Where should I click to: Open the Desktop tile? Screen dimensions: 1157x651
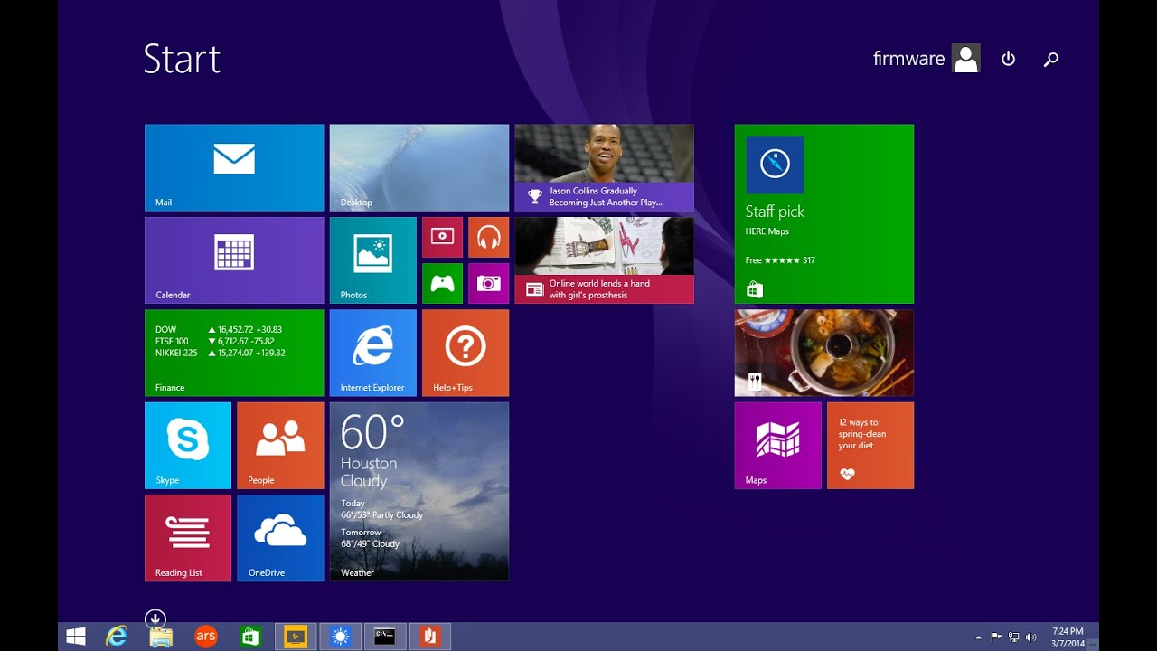point(419,168)
